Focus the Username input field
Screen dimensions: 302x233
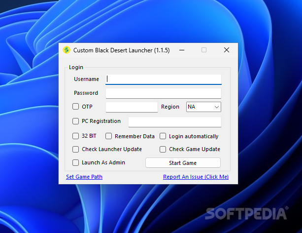click(164, 79)
